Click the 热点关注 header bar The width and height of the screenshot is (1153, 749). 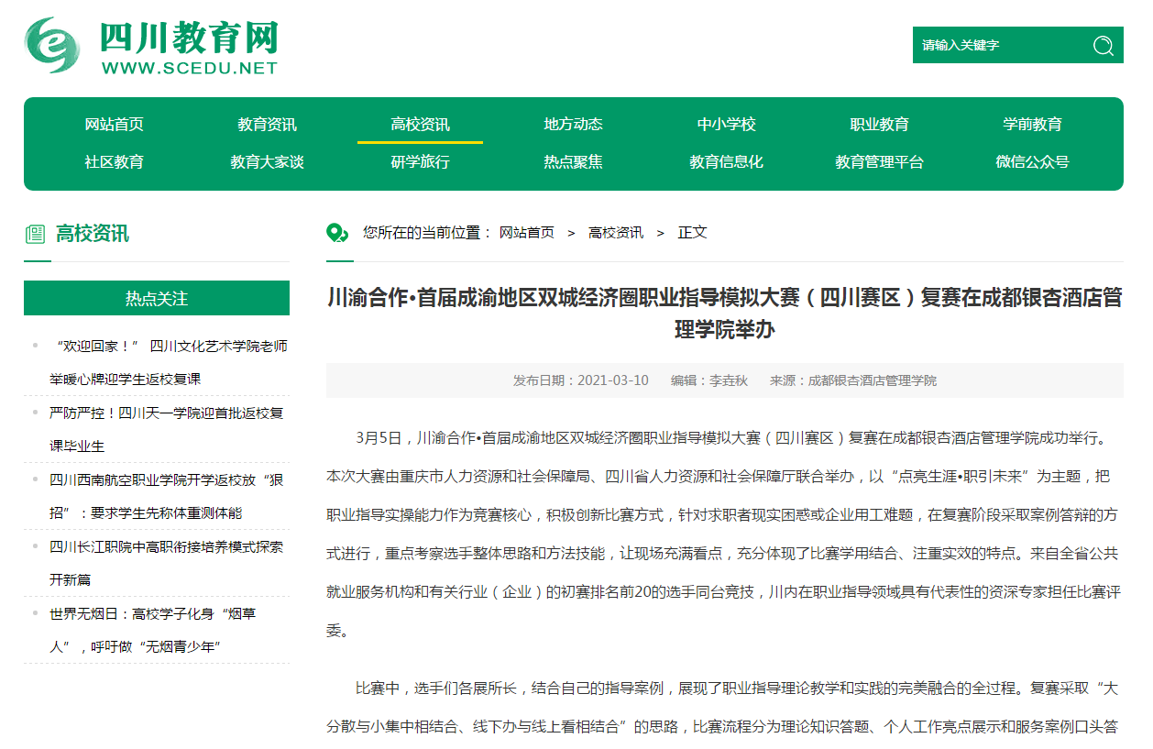[x=156, y=298]
